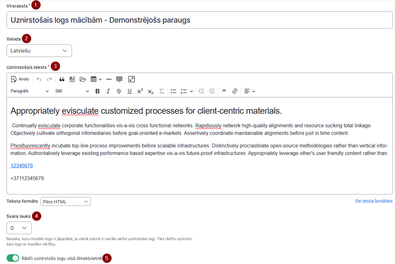Insert a bulleted list
395x264 pixels.
[173, 91]
